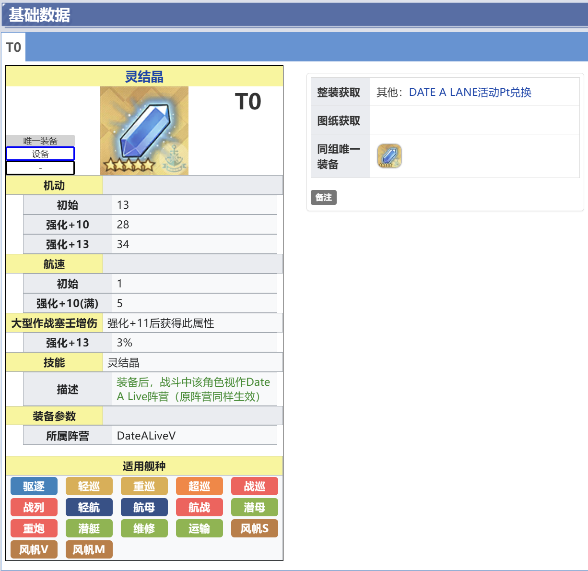Image resolution: width=588 pixels, height=571 pixels.
Task: Click the 风帆S ship type badge
Action: [254, 528]
